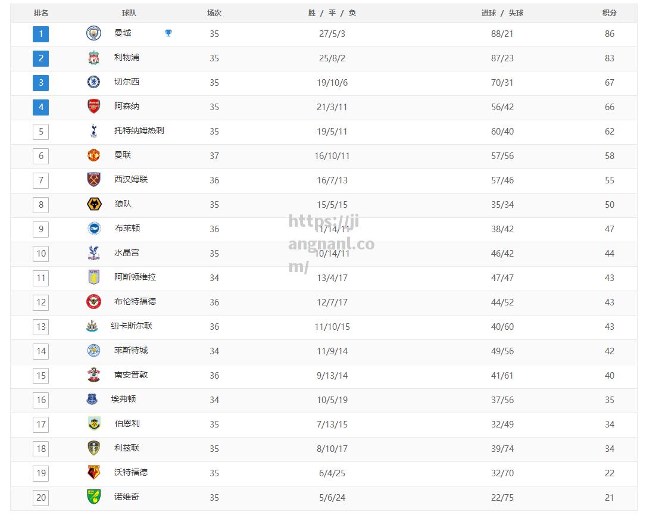The image size is (662, 515).
Task: Click the 进球 / 失球 column header
Action: (x=502, y=13)
